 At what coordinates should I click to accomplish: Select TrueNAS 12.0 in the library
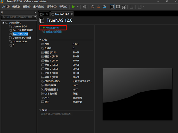(20, 34)
